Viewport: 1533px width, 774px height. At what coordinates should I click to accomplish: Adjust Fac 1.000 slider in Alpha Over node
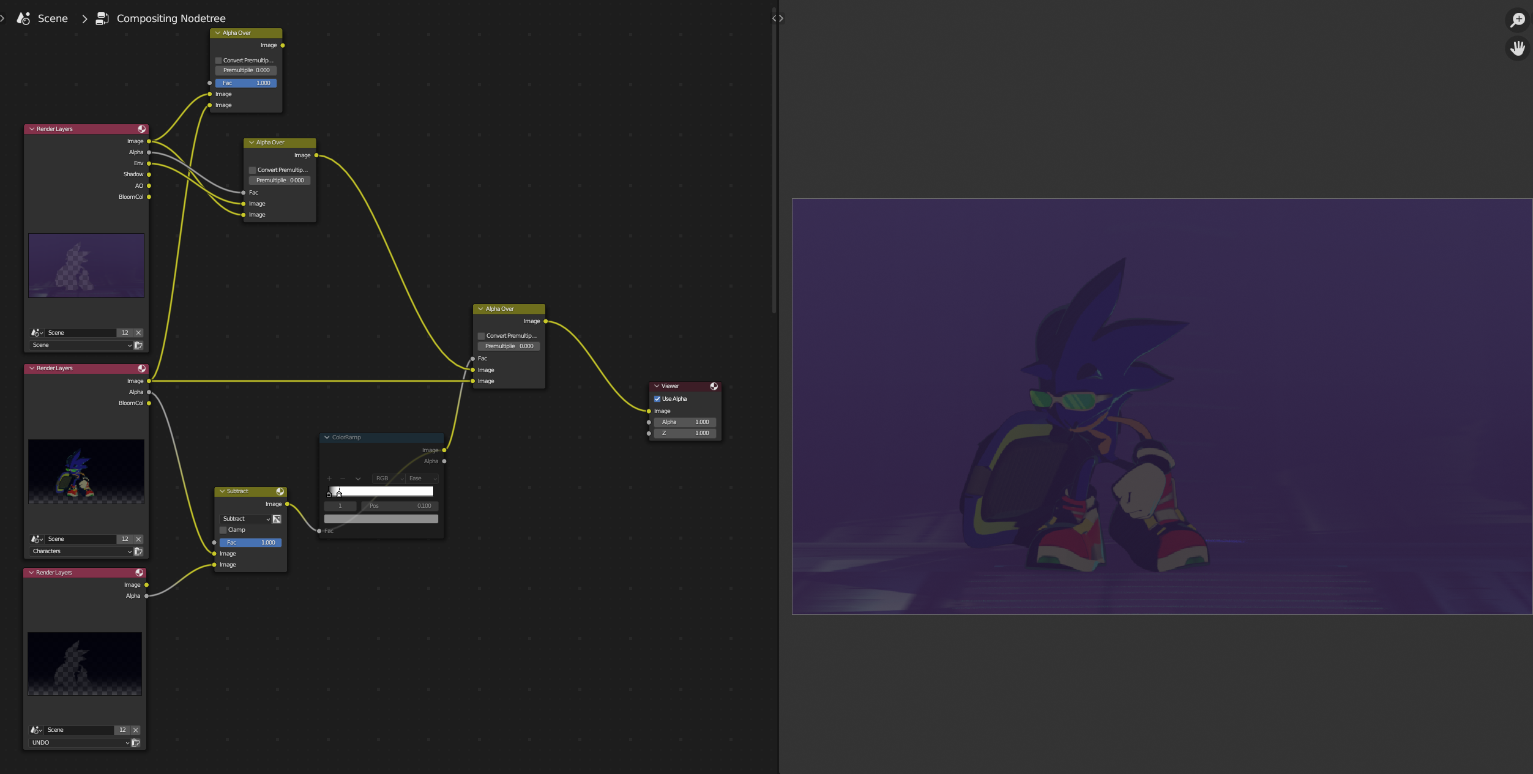point(245,83)
